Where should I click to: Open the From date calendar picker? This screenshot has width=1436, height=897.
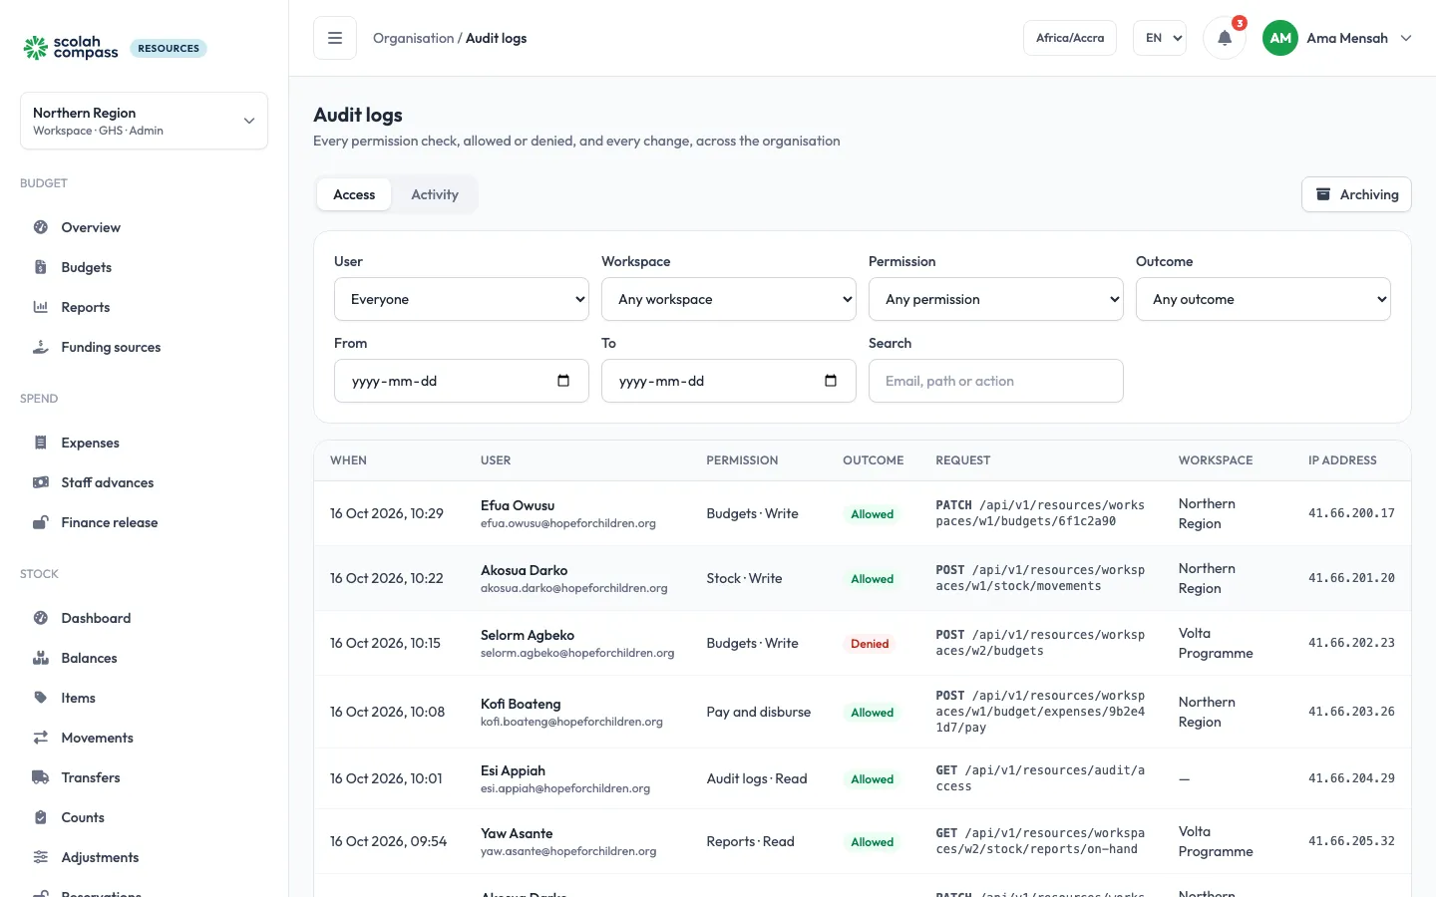[563, 381]
